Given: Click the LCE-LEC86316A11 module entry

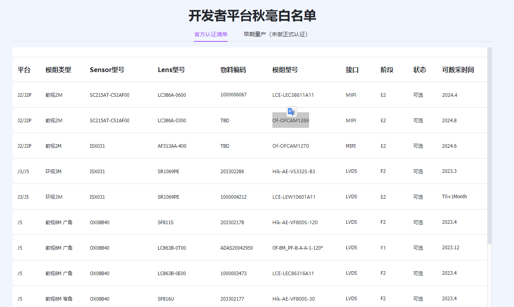Looking at the screenshot, I should point(293,273).
